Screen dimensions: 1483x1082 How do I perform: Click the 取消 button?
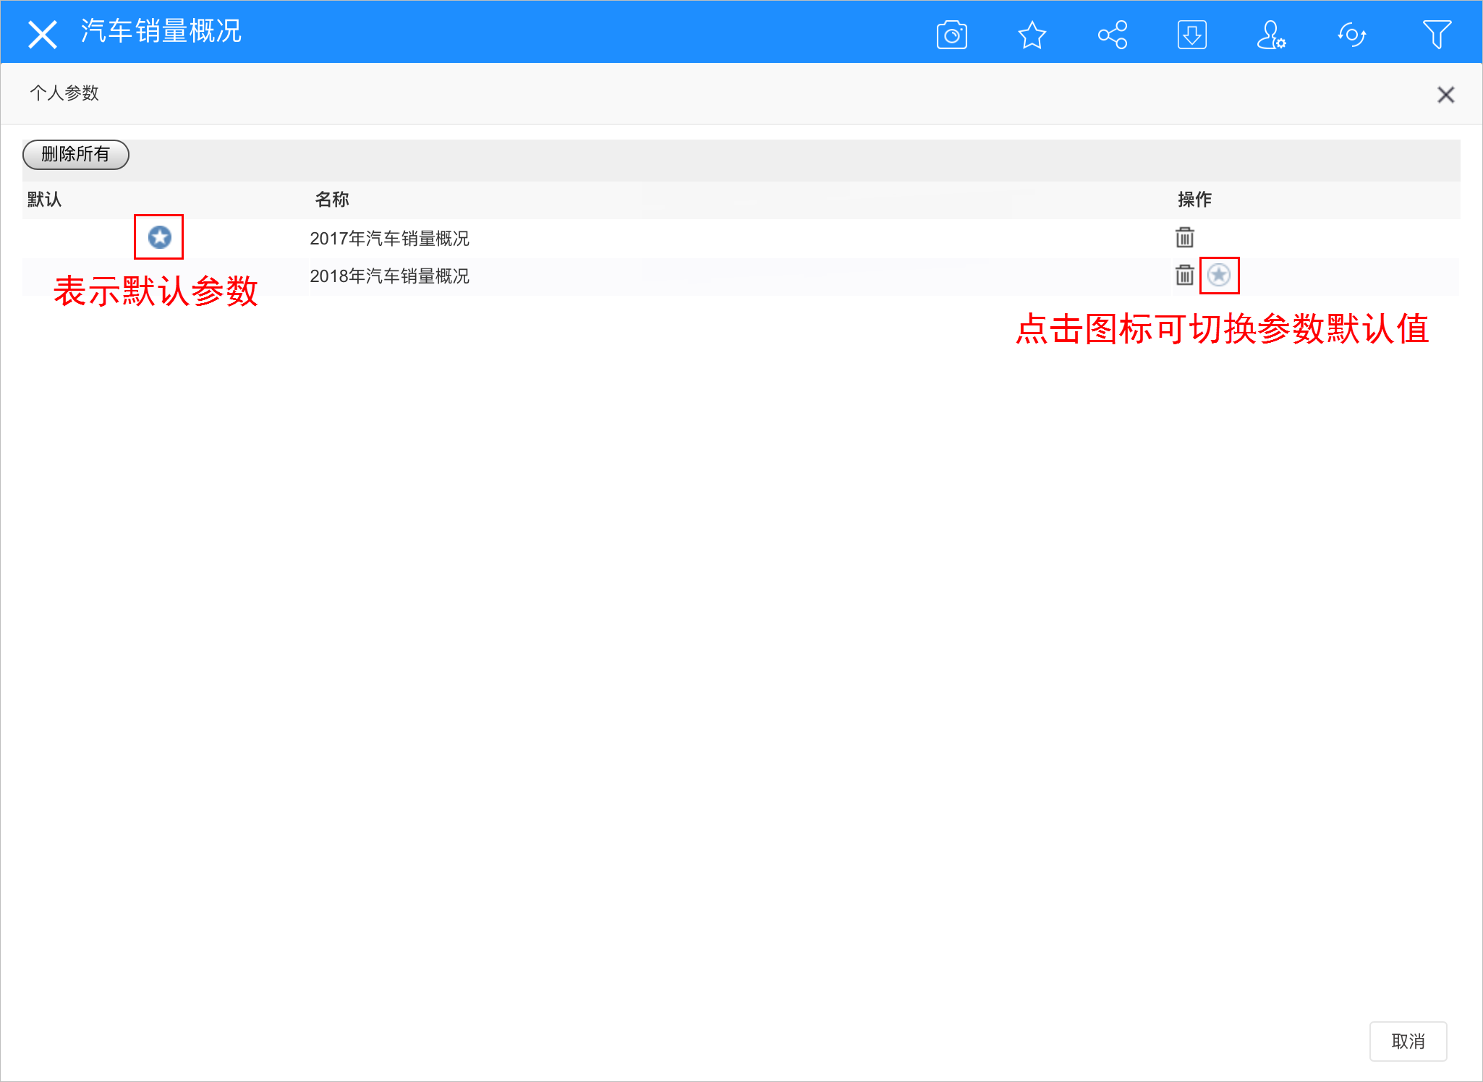(x=1408, y=1041)
